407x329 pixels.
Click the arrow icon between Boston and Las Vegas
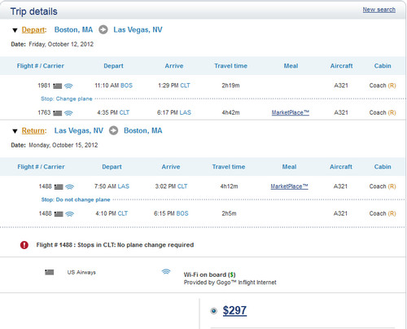103,29
